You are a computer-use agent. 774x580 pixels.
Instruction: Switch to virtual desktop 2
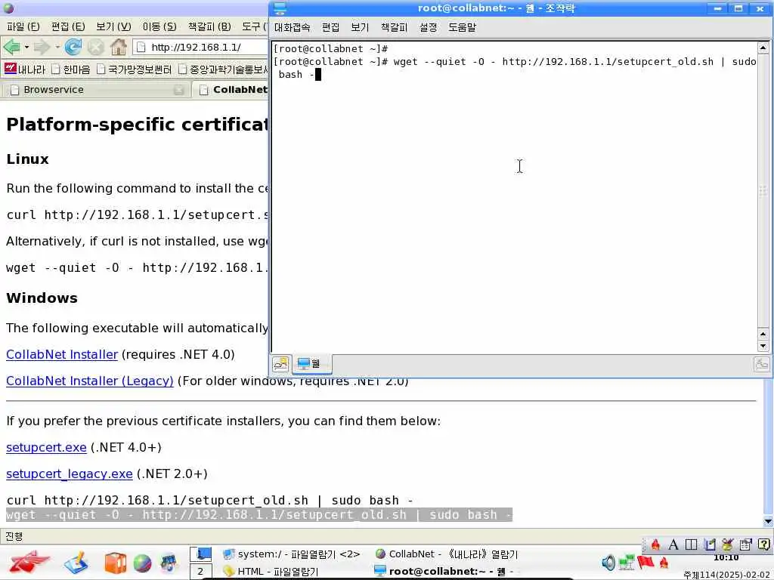(x=200, y=572)
